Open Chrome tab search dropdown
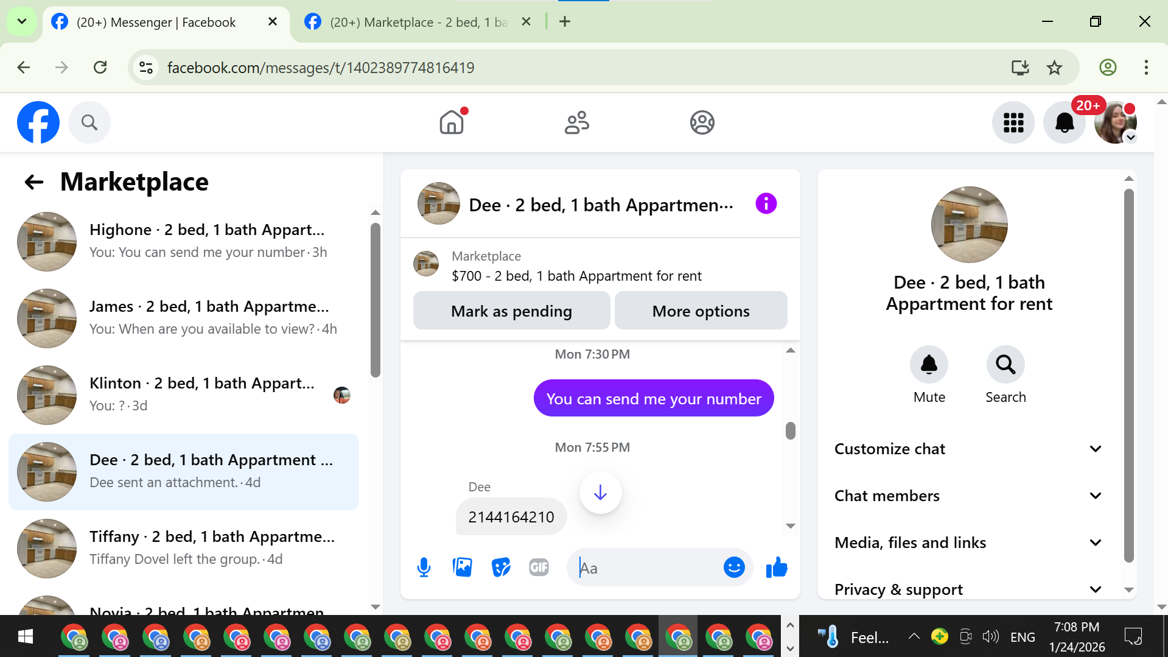Viewport: 1168px width, 657px height. pyautogui.click(x=22, y=22)
